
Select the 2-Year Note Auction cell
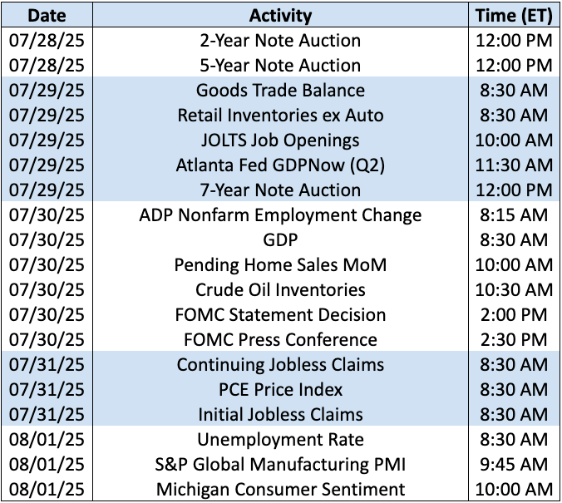click(x=280, y=40)
